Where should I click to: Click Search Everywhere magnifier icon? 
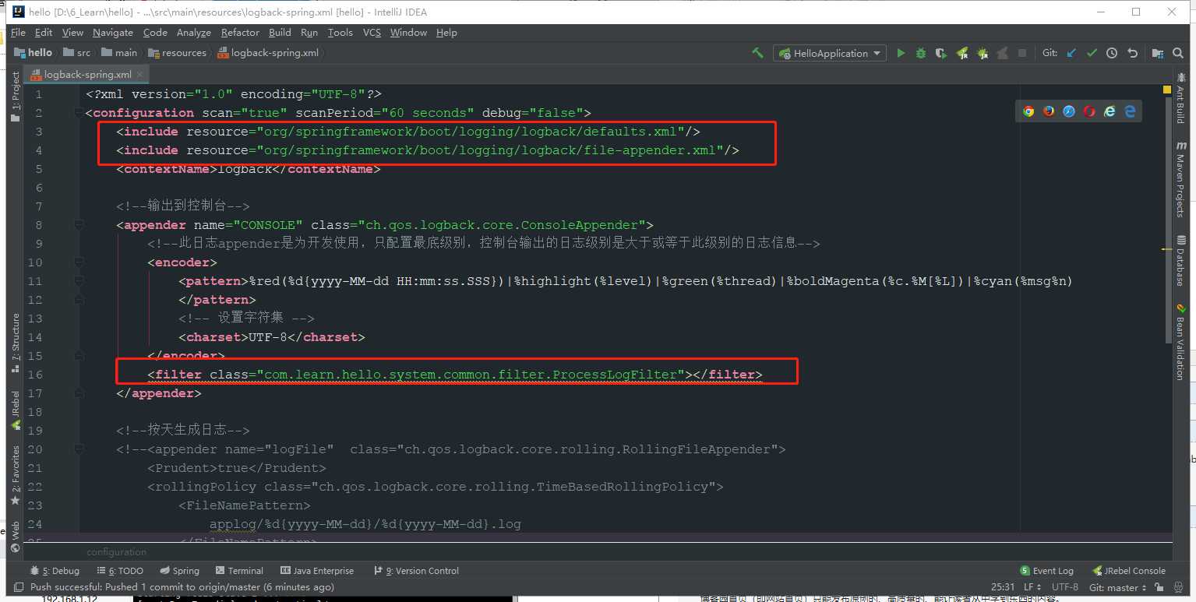tap(1179, 53)
